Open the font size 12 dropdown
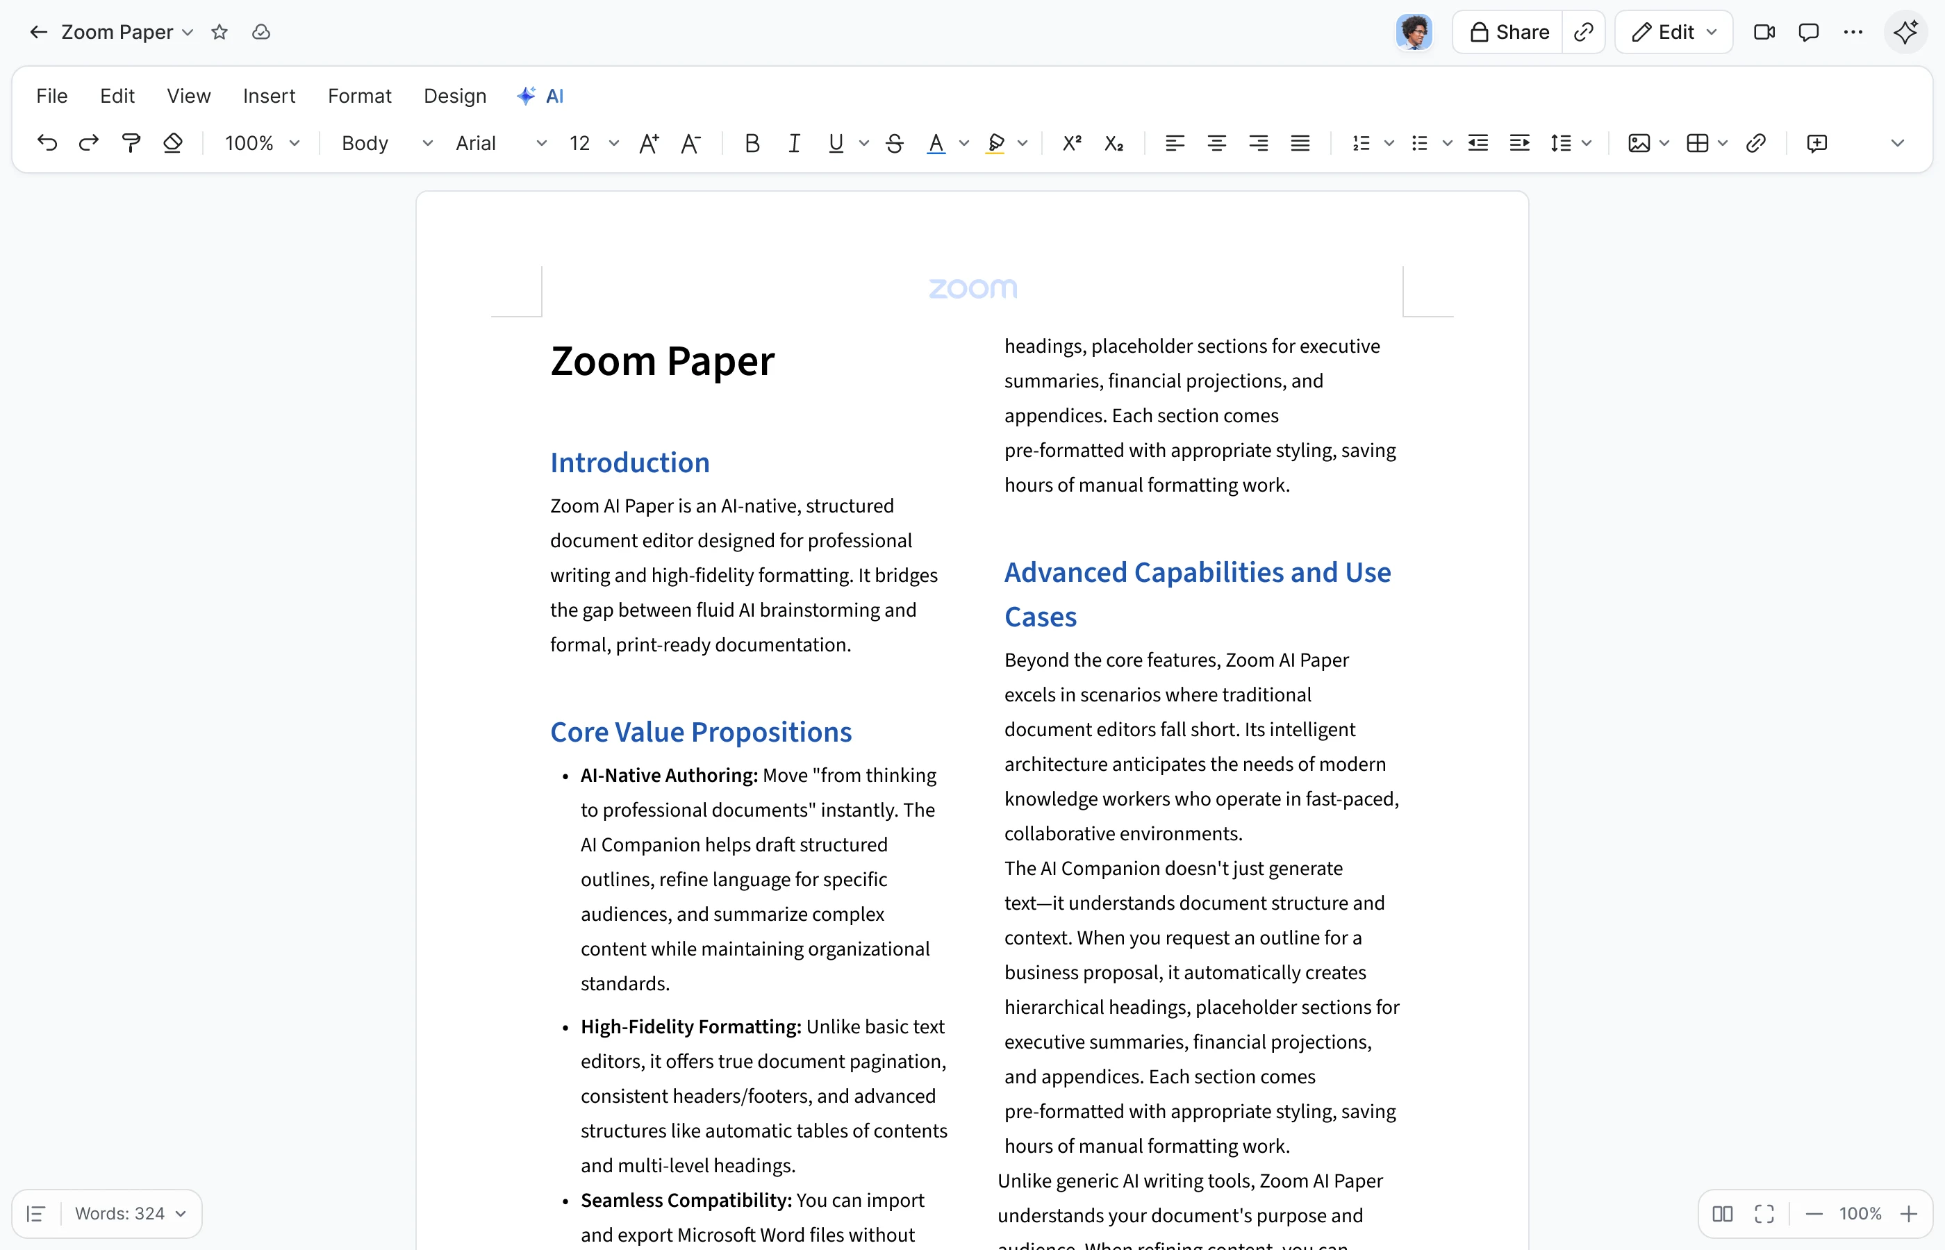 click(x=593, y=143)
